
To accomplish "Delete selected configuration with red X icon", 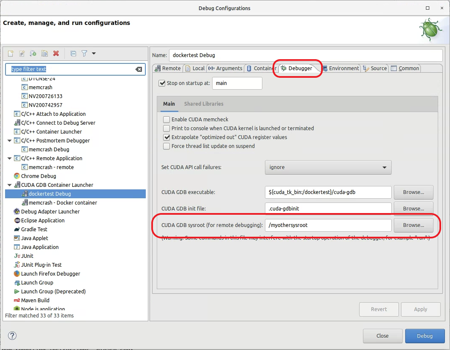I will (x=56, y=53).
